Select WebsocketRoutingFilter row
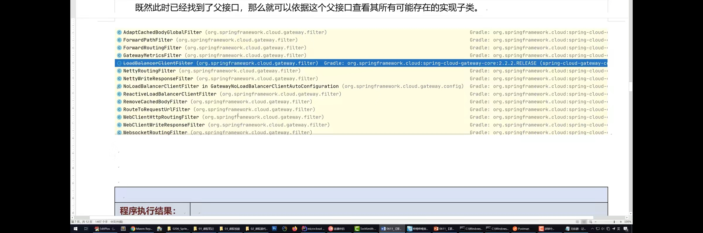 click(361, 132)
